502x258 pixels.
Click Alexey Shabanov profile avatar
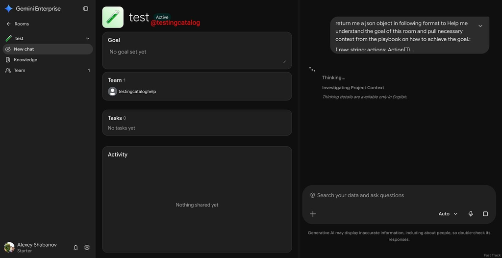(x=9, y=247)
